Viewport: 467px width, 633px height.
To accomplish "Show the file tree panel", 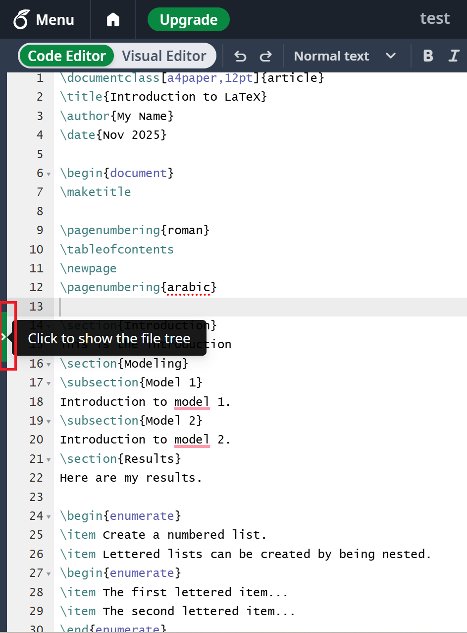I will (x=4, y=337).
